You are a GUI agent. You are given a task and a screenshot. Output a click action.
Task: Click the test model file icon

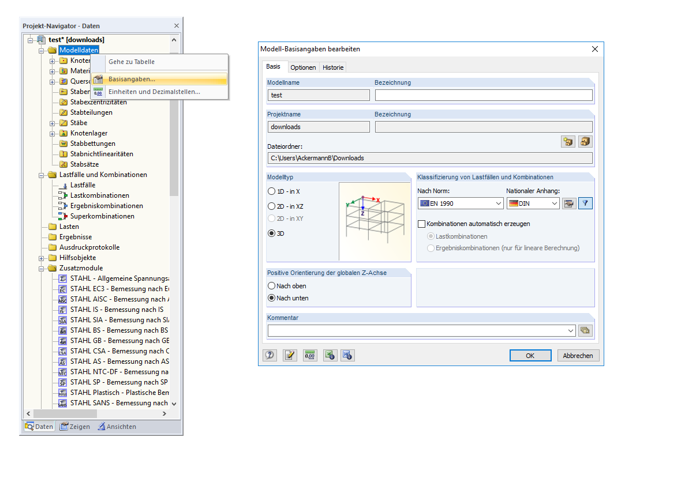click(x=42, y=40)
